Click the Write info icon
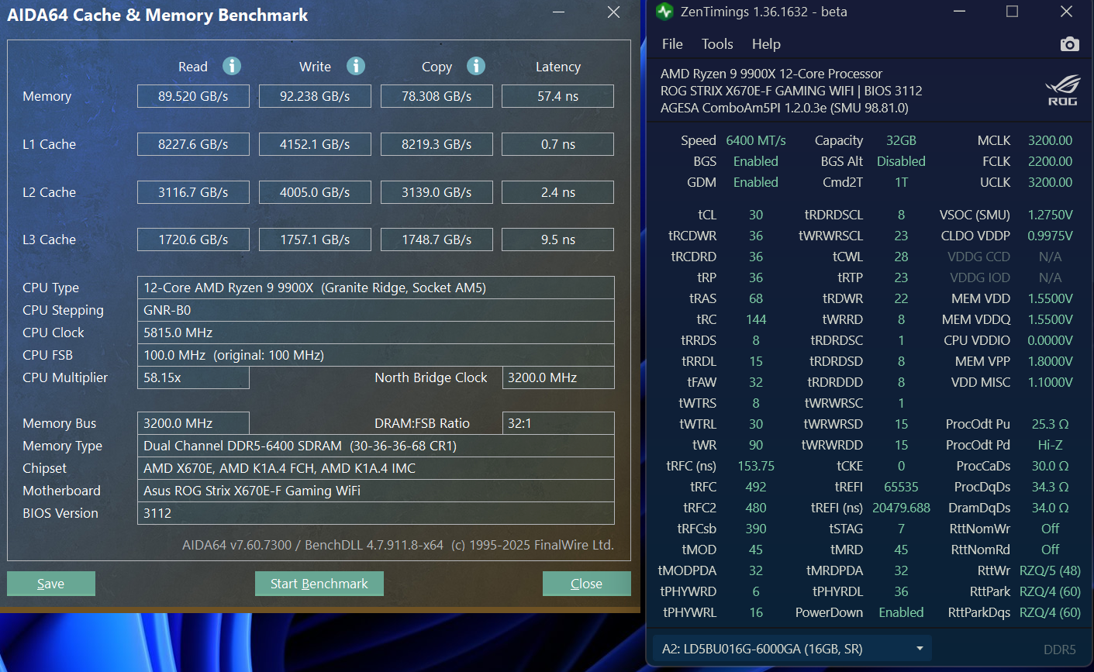This screenshot has height=672, width=1094. [356, 66]
